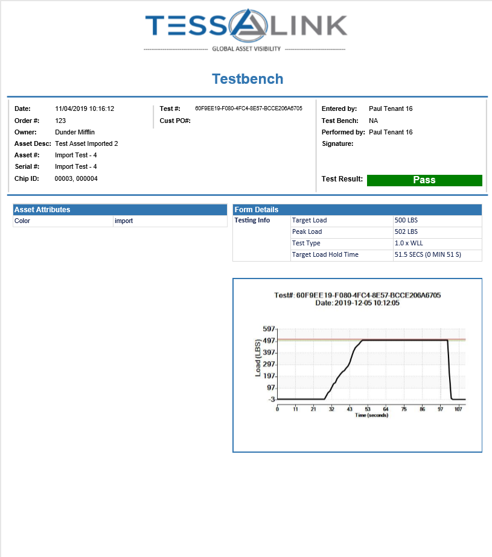The width and height of the screenshot is (492, 557).
Task: Click the chart title showing Test# and Date
Action: (x=357, y=299)
